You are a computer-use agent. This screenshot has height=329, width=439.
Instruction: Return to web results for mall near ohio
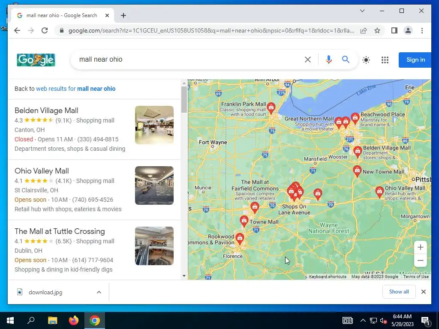click(75, 89)
